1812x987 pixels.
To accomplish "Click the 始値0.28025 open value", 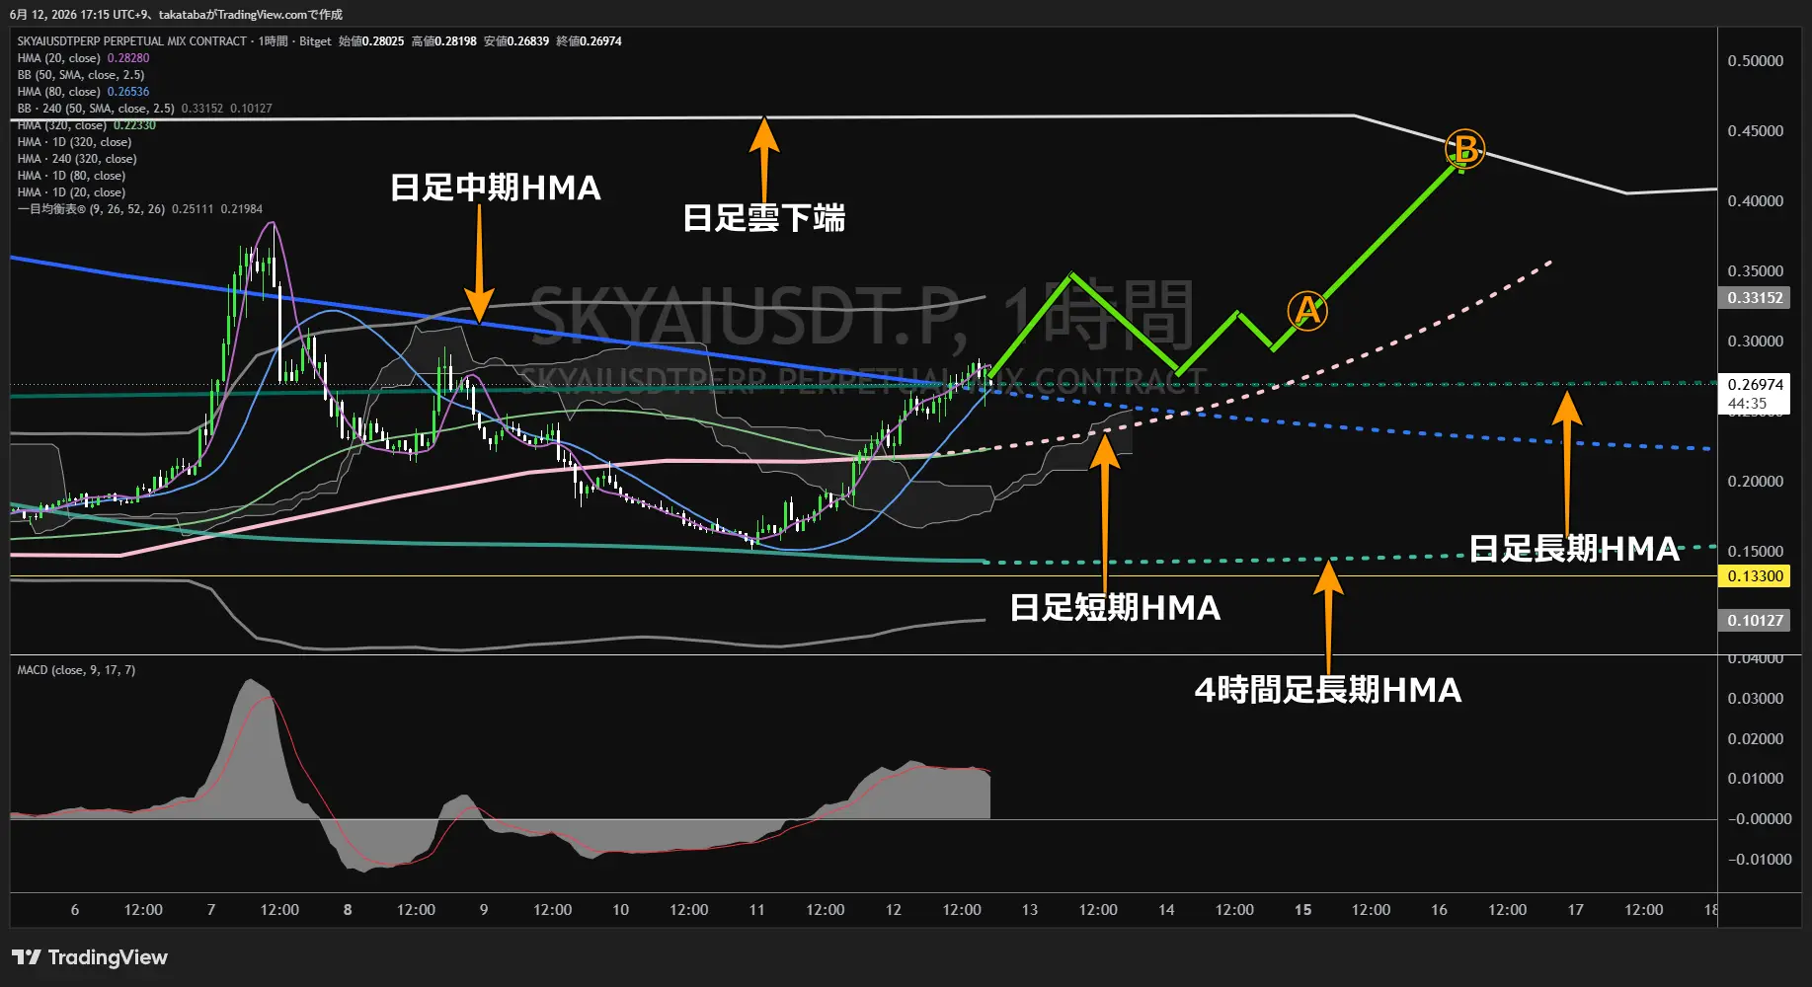I will pos(371,41).
